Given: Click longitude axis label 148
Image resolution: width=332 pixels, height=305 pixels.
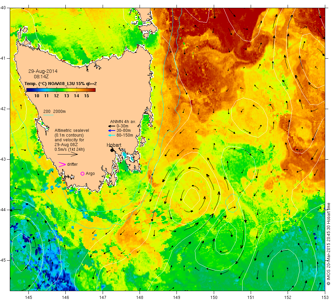Looking at the screenshot, I should [140, 298].
